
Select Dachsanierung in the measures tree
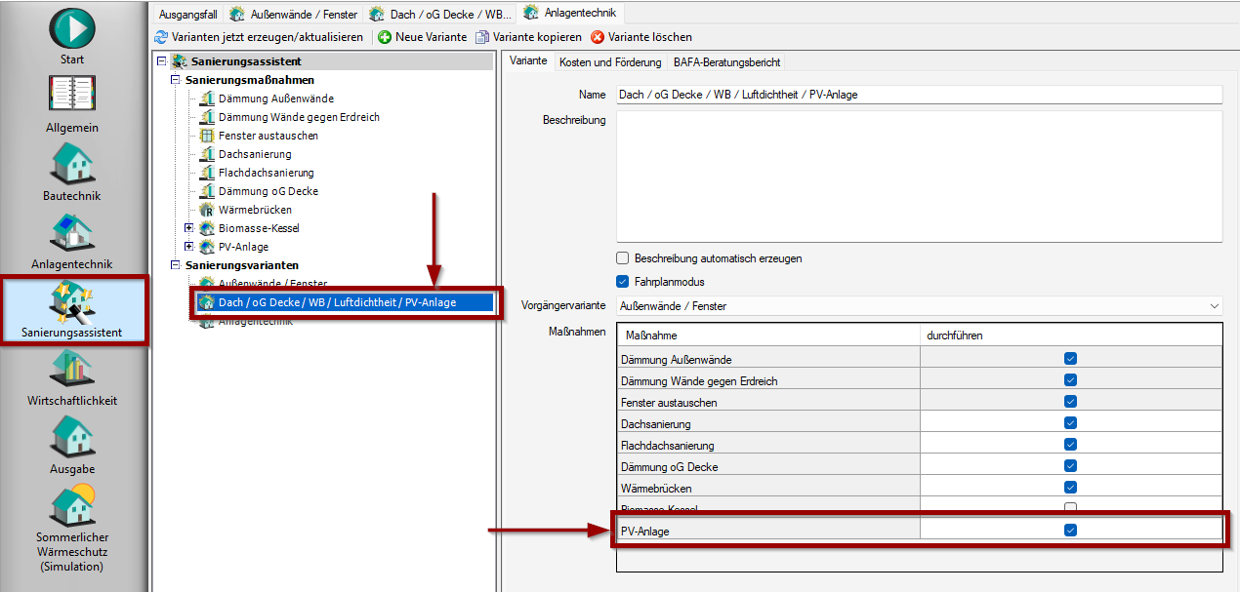pyautogui.click(x=254, y=154)
